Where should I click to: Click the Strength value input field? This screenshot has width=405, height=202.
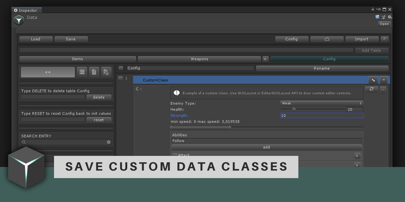click(x=321, y=115)
